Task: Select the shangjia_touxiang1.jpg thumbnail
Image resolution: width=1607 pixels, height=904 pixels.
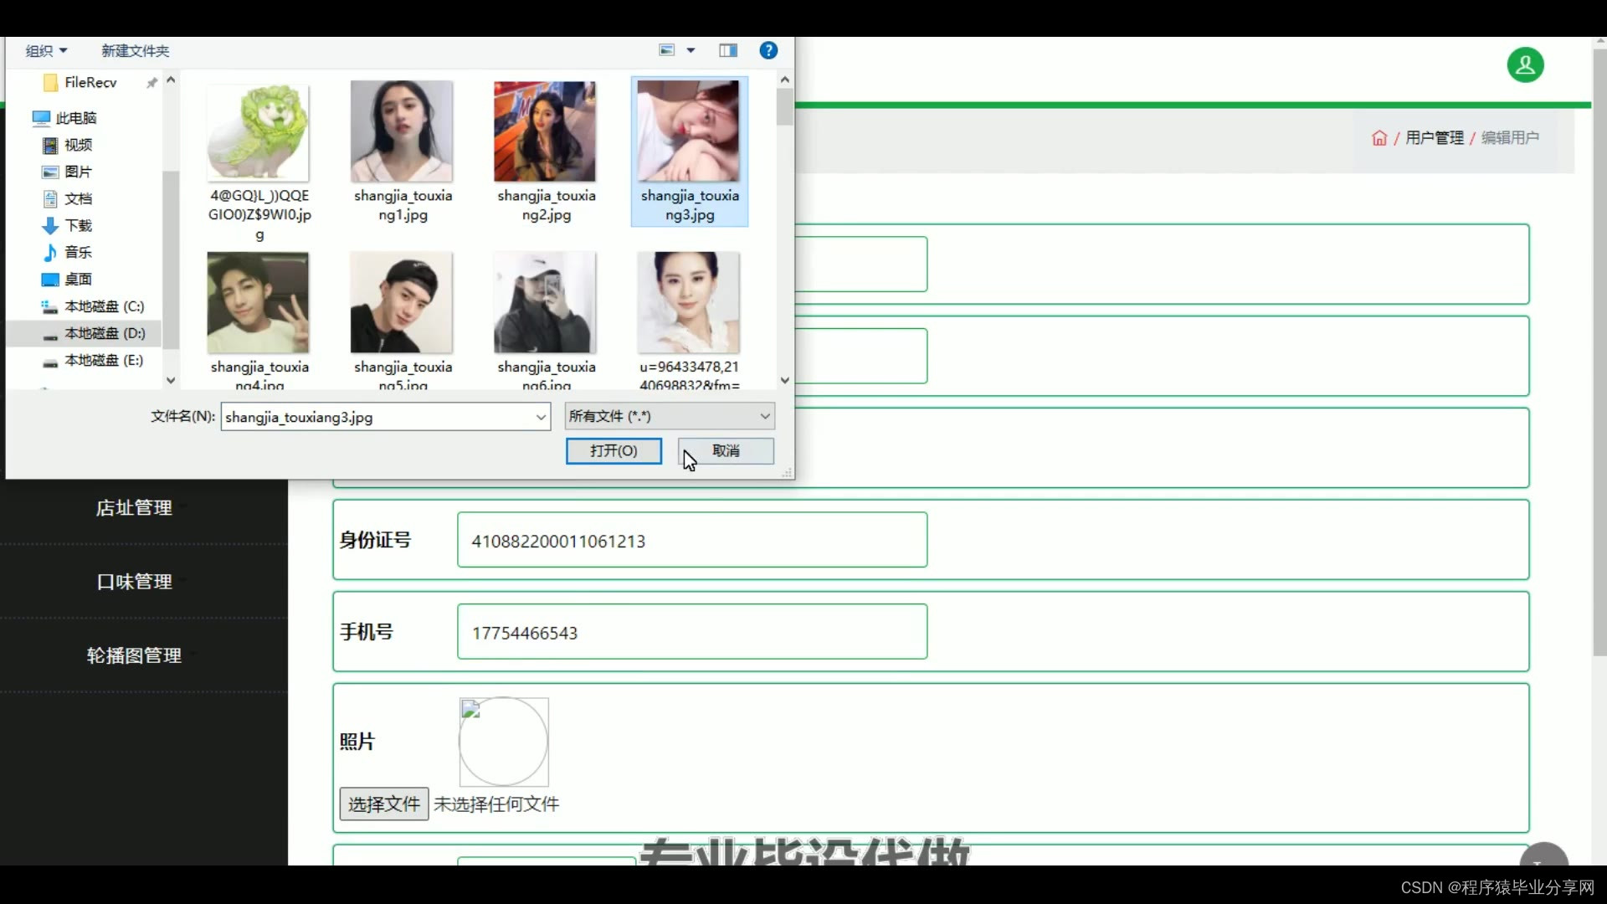Action: pyautogui.click(x=402, y=132)
